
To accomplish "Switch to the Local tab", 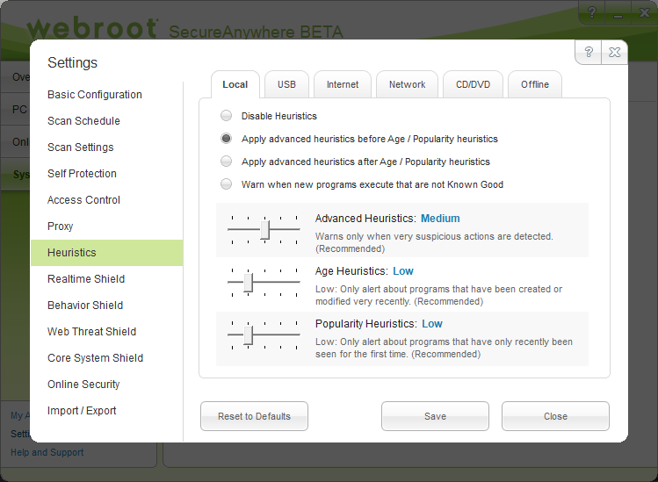I will (x=235, y=84).
